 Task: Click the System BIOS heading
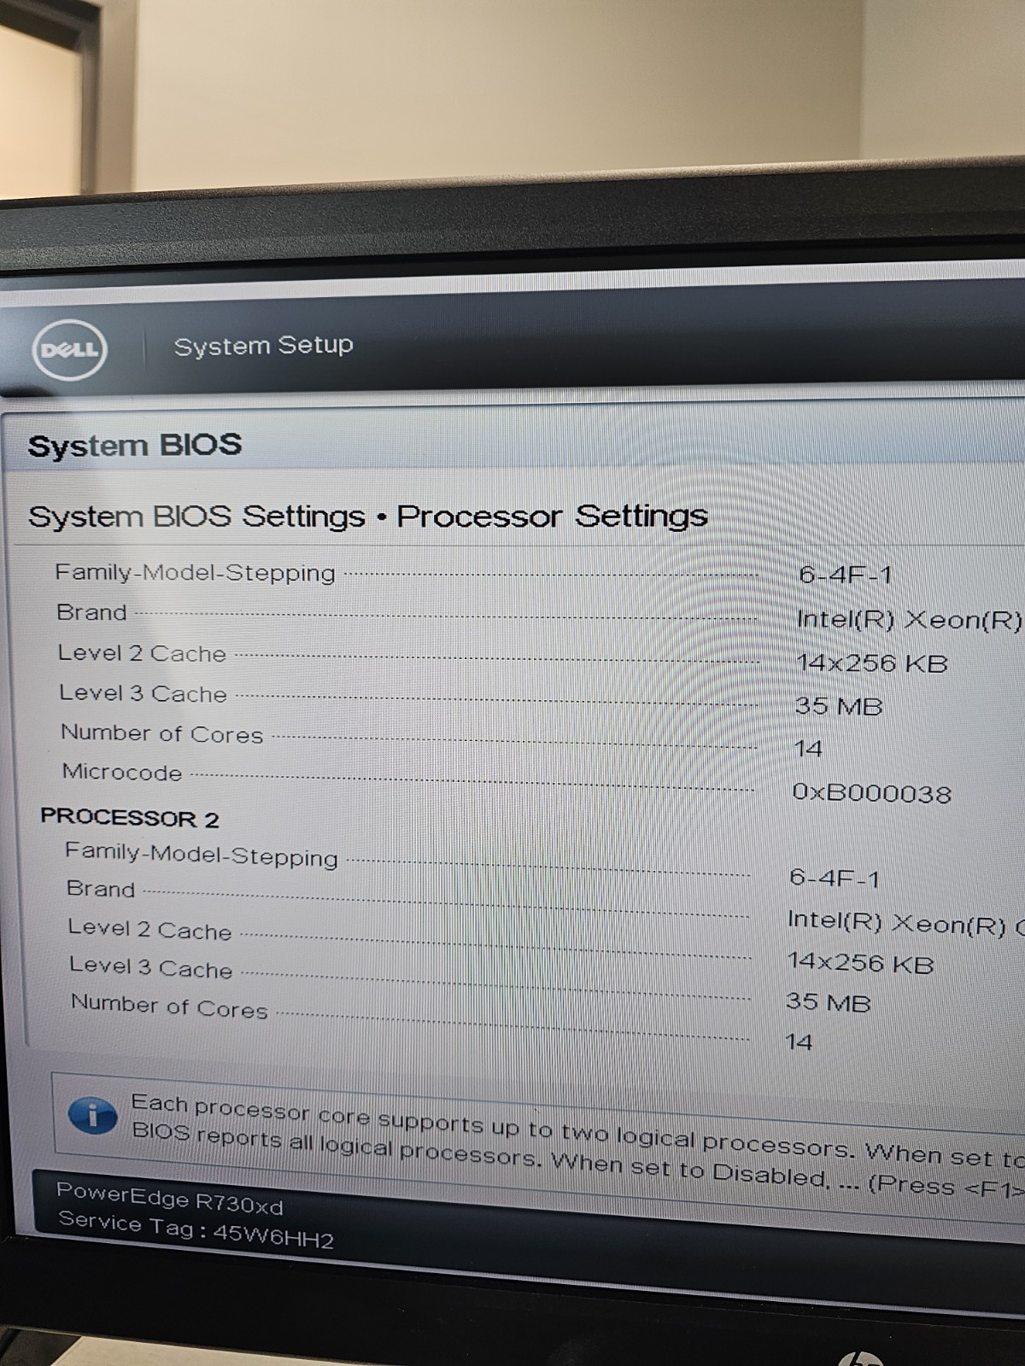tap(135, 446)
